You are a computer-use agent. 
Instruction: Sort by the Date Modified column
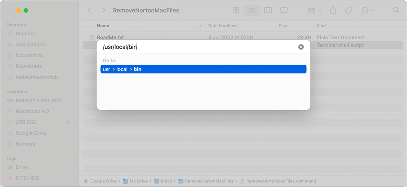tap(222, 26)
